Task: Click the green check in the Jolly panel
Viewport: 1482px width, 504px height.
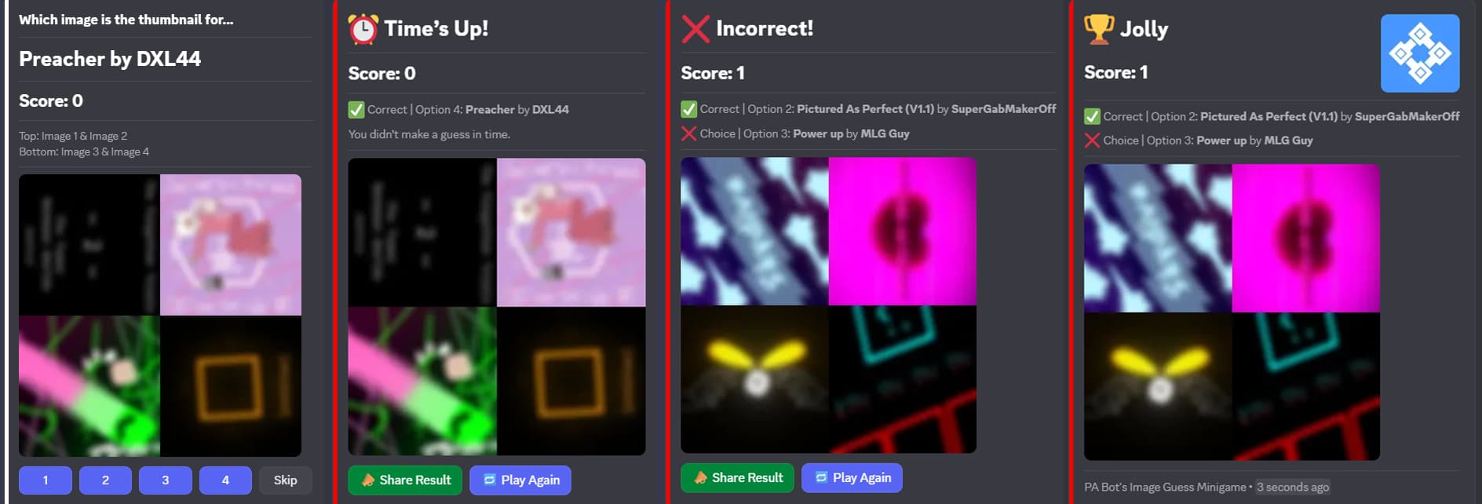Action: [x=1092, y=116]
